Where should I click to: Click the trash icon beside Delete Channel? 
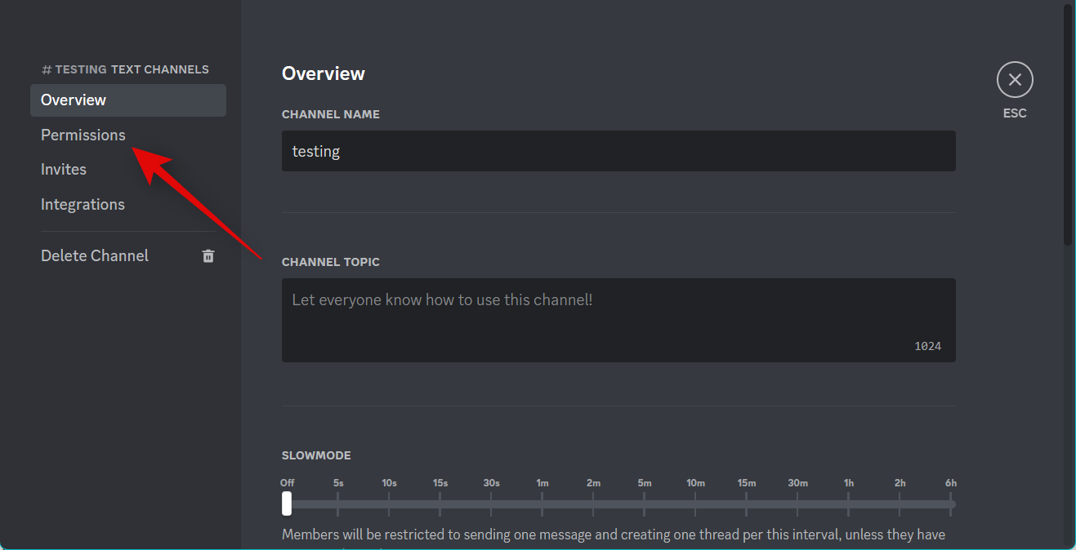208,255
